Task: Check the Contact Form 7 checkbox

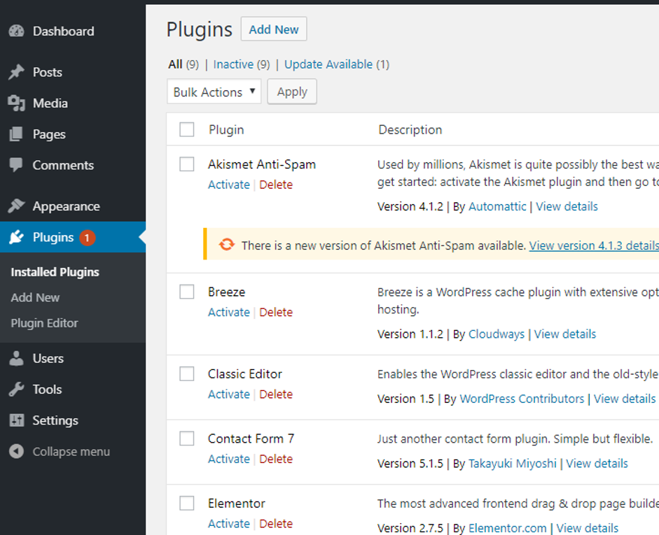Action: 186,438
